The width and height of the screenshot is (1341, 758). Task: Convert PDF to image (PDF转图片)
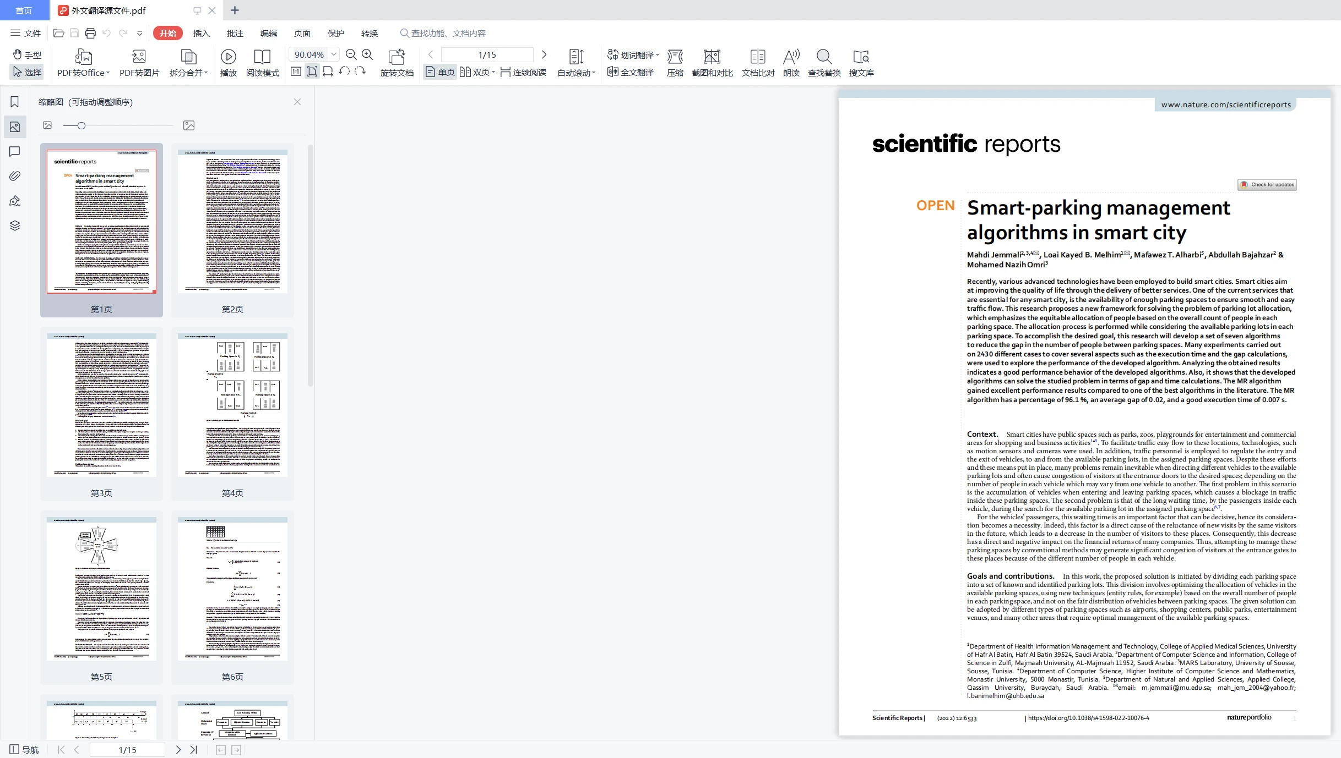(139, 63)
